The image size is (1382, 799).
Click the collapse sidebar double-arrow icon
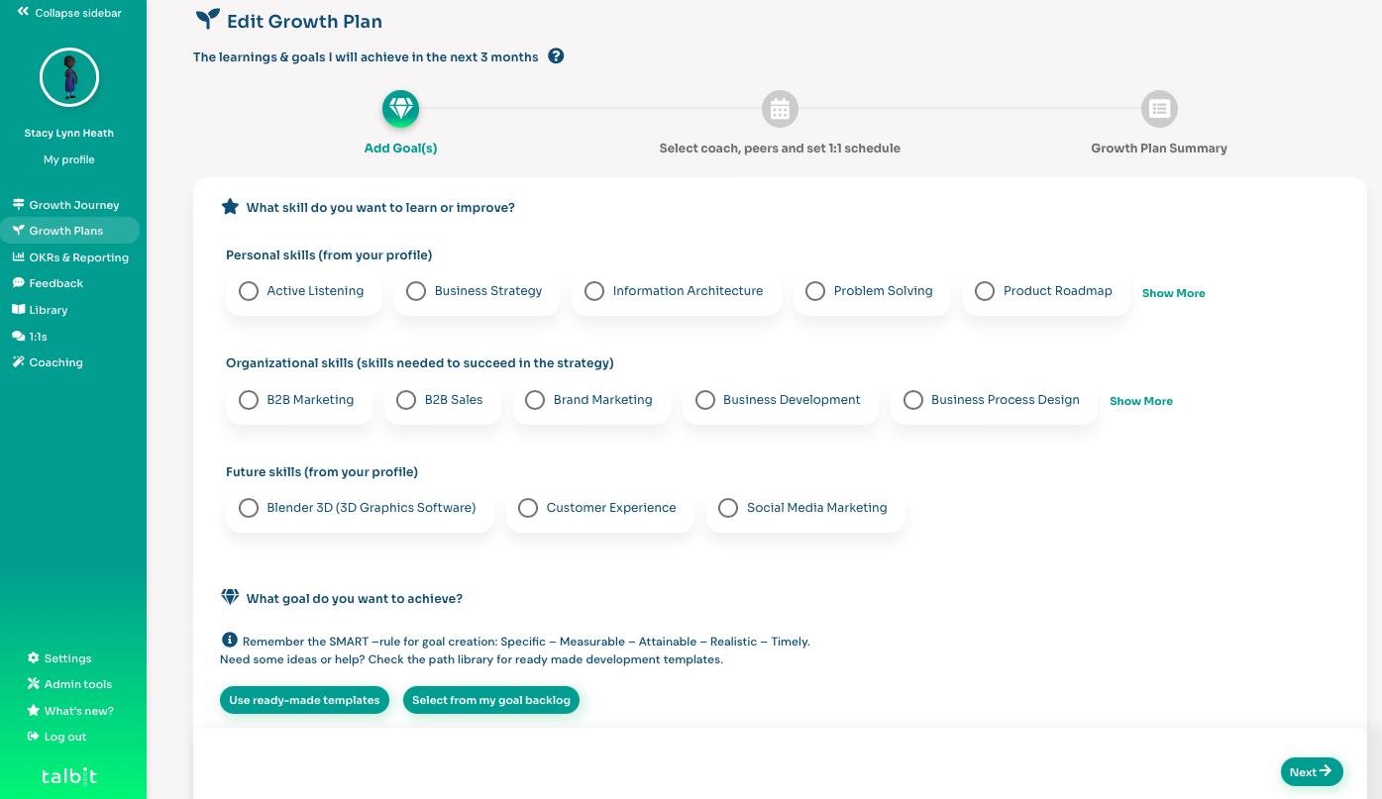(23, 13)
